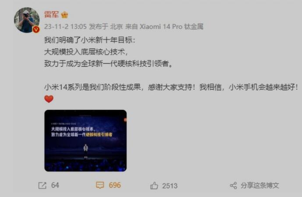Like the post with thumbs-up icon
Screen dimensions: 302x197
pyautogui.click(x=154, y=186)
